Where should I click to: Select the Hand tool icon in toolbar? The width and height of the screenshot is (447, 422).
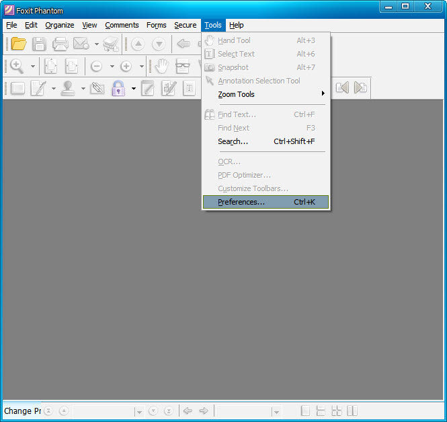[161, 66]
